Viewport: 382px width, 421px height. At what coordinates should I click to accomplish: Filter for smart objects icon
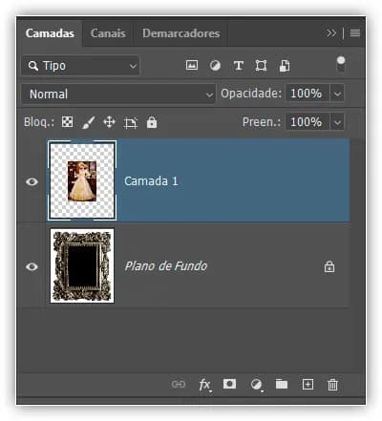[x=285, y=66]
